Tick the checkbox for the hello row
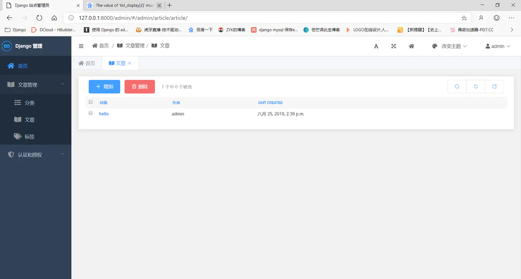Screen dimensions: 521x279 pyautogui.click(x=90, y=113)
